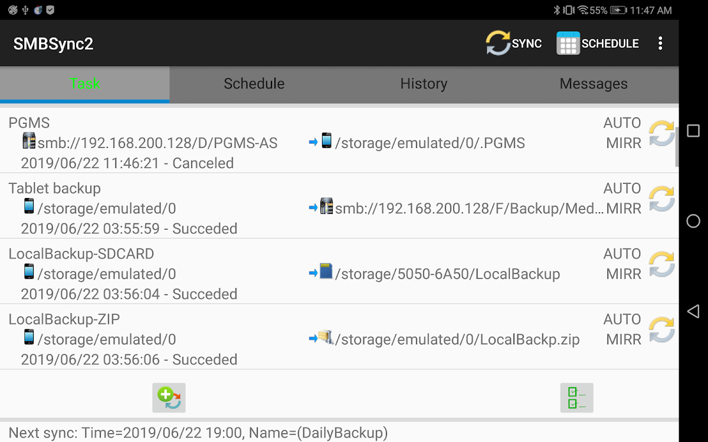The height and width of the screenshot is (442, 708).
Task: Add a new sync task
Action: coord(169,398)
